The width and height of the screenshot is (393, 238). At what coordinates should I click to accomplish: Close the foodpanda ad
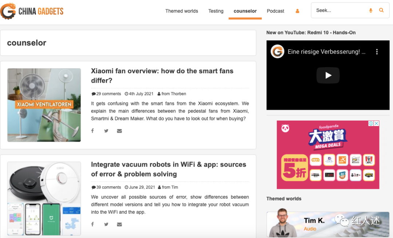coord(376,124)
